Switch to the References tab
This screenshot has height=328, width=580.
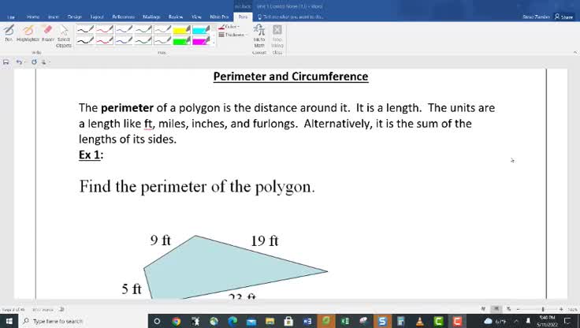click(x=123, y=16)
